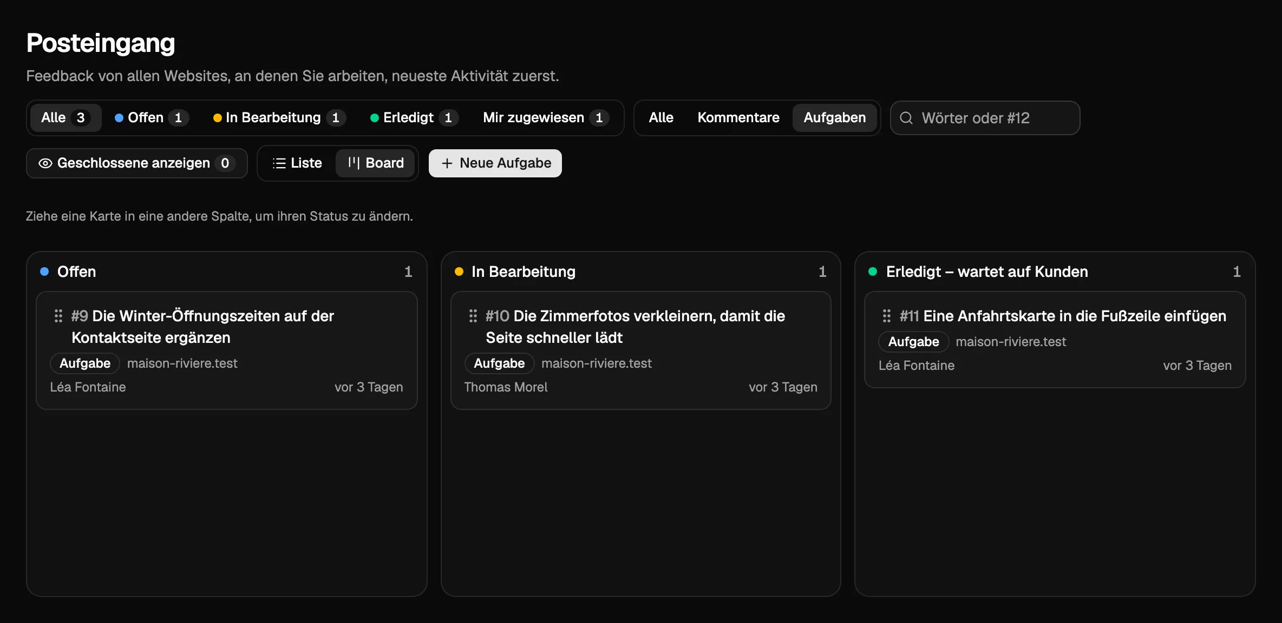Click the Offen column header
Image resolution: width=1282 pixels, height=623 pixels.
76,271
